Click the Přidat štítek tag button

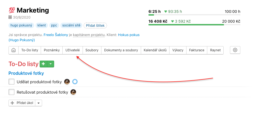[95, 25]
